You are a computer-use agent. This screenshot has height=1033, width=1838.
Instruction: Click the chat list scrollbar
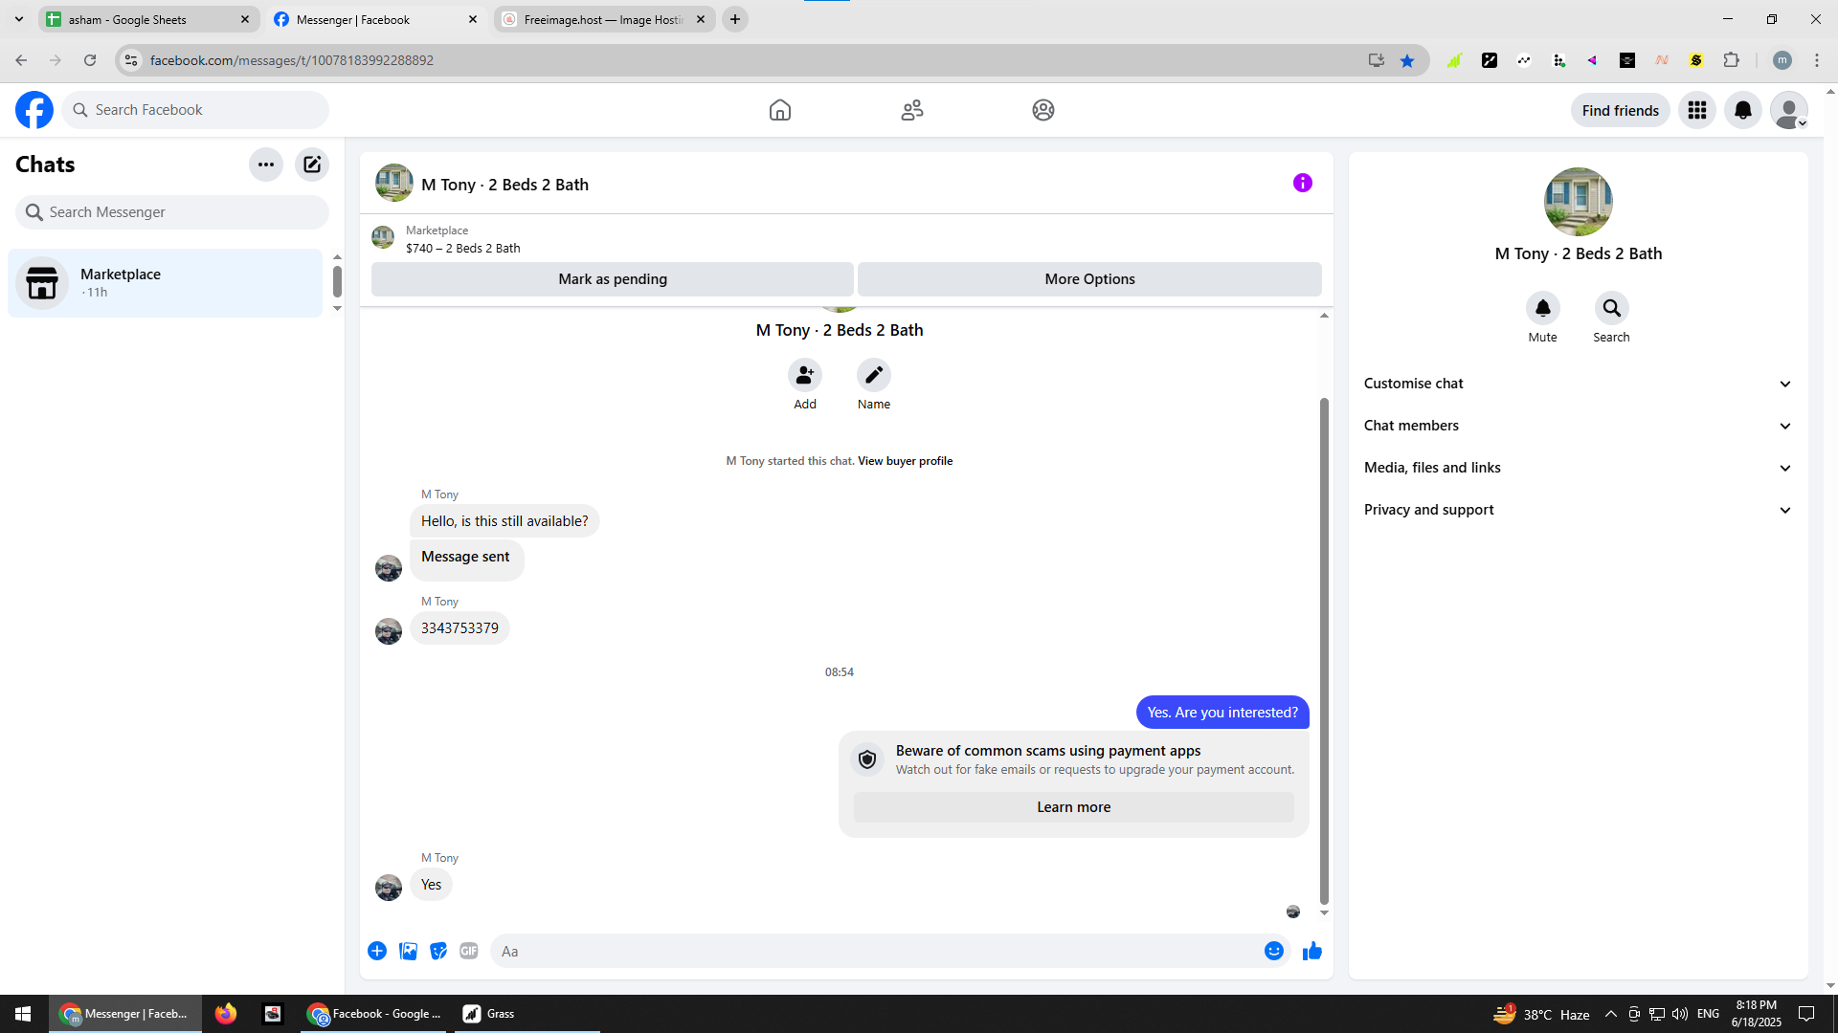click(337, 281)
